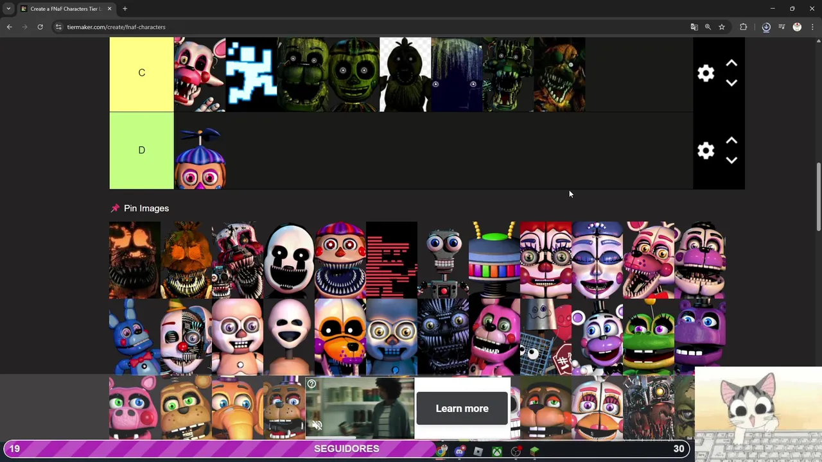Click the red pushpin icon
Viewport: 822px width, 462px height.
coord(115,209)
